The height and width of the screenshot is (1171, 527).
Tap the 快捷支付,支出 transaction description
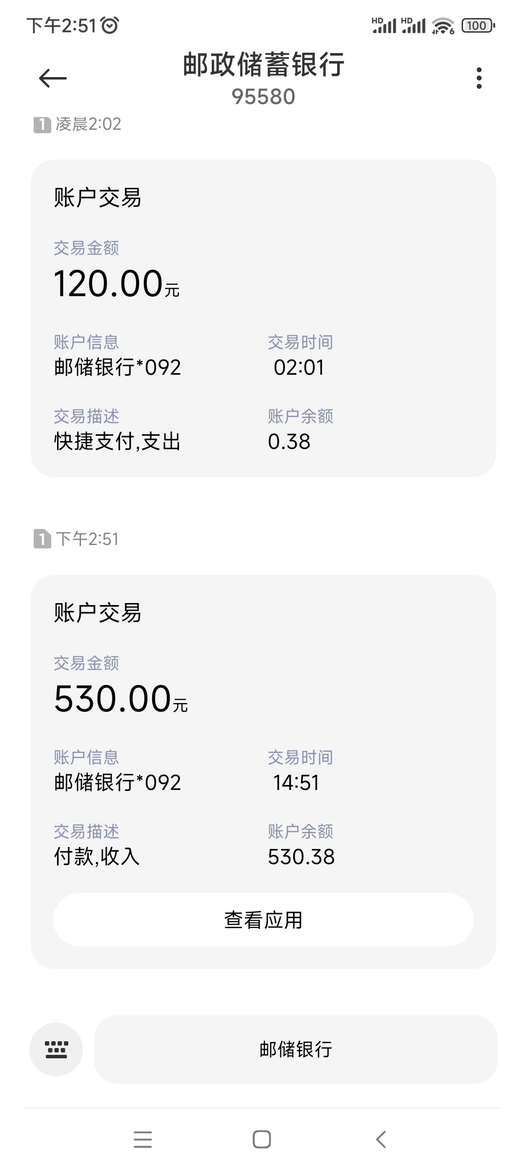(117, 442)
